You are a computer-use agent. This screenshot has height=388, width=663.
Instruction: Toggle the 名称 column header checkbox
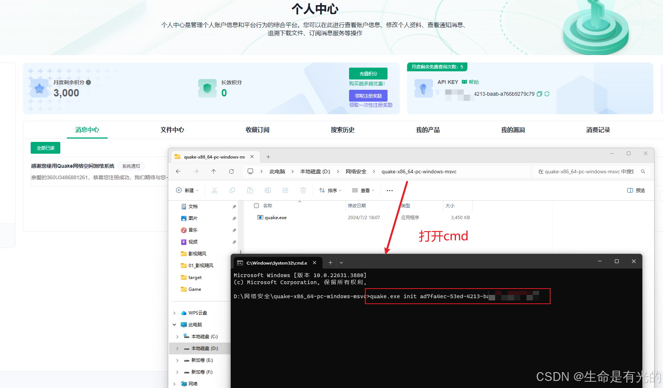[x=256, y=205]
